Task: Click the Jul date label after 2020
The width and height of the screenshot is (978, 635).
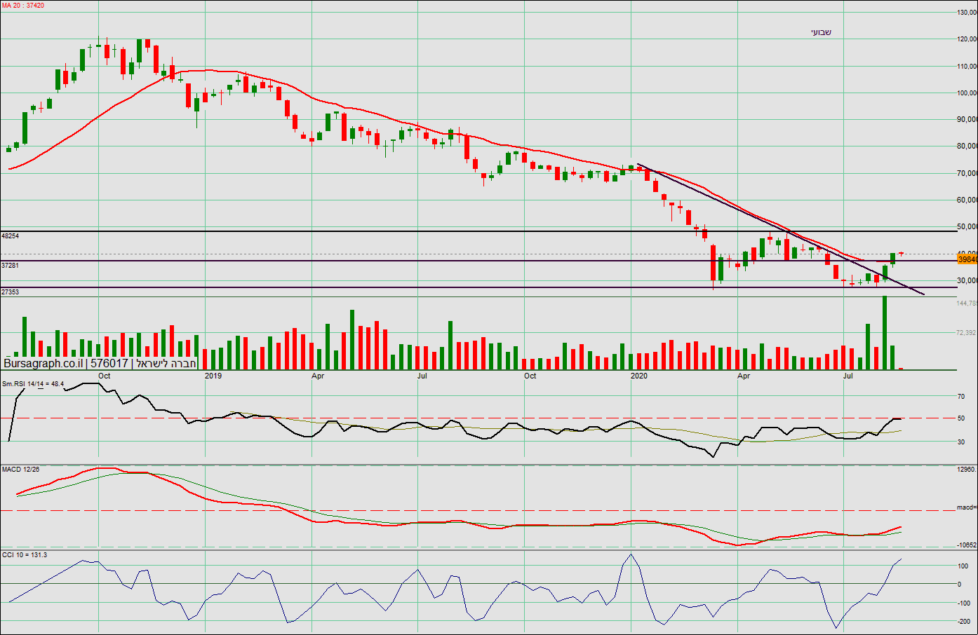Action: pyautogui.click(x=848, y=376)
